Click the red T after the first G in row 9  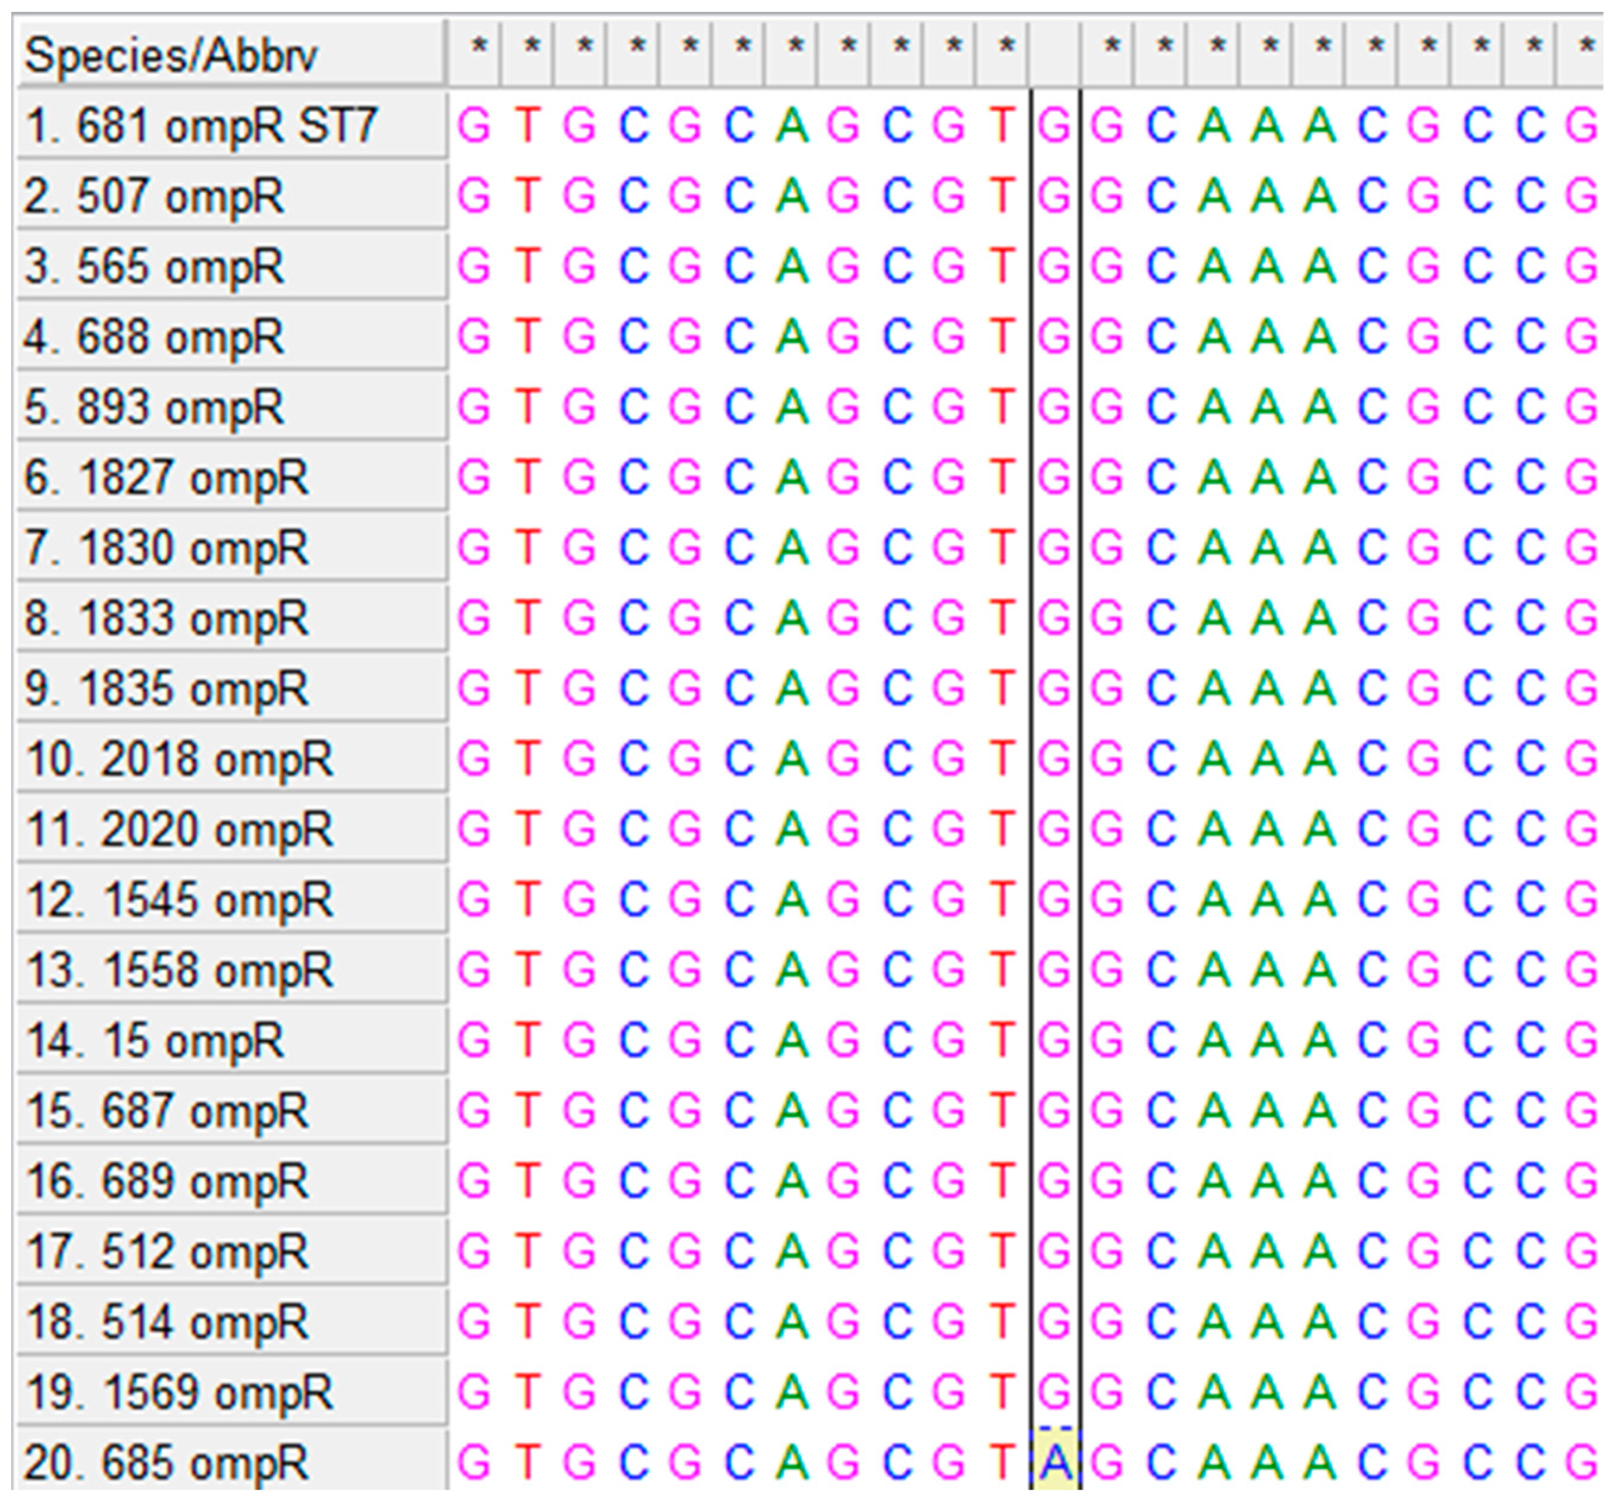[x=528, y=688]
